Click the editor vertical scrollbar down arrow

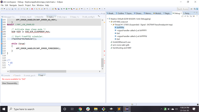(x=102, y=69)
